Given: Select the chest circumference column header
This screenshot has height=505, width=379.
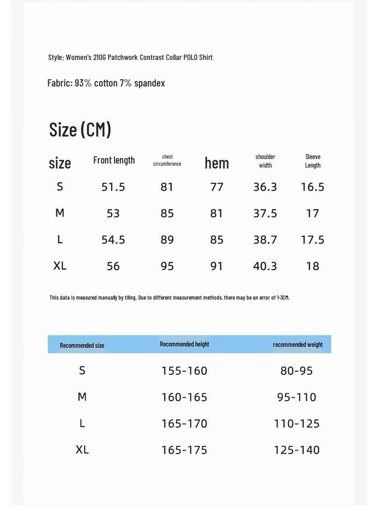Looking at the screenshot, I should click(167, 160).
